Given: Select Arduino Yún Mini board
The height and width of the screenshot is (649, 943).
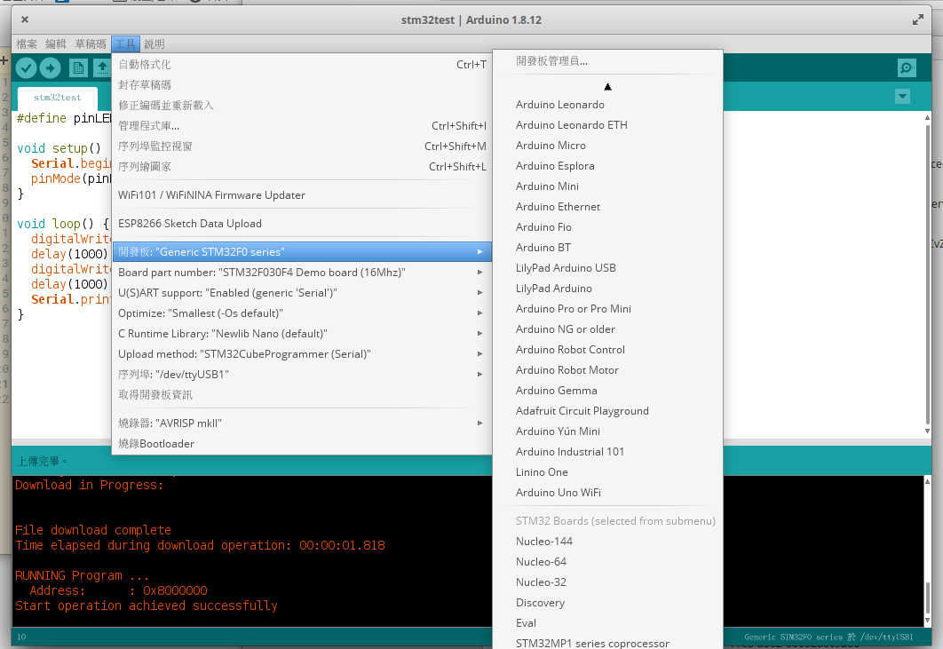Looking at the screenshot, I should (x=607, y=431).
